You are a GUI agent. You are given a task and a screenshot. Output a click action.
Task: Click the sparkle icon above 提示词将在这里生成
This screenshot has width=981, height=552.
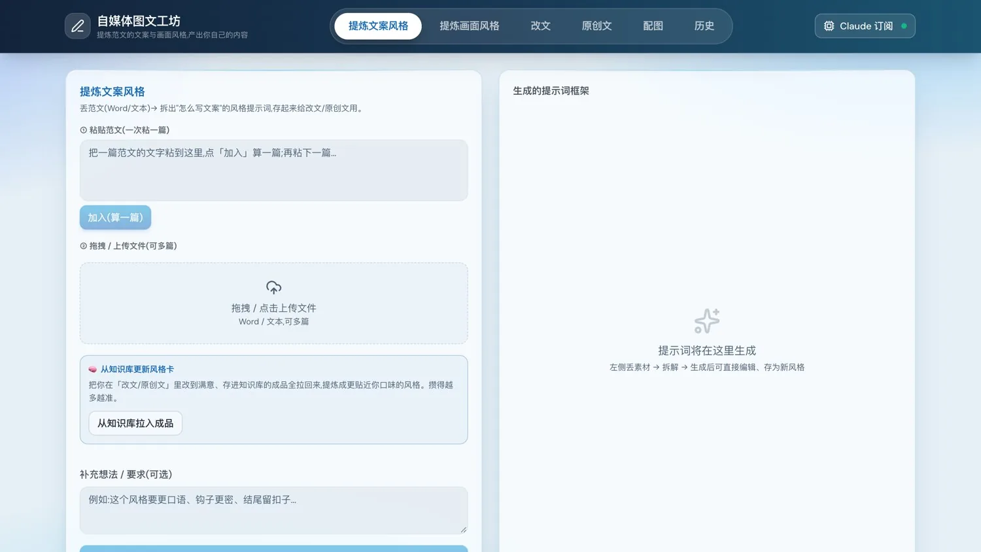707,321
